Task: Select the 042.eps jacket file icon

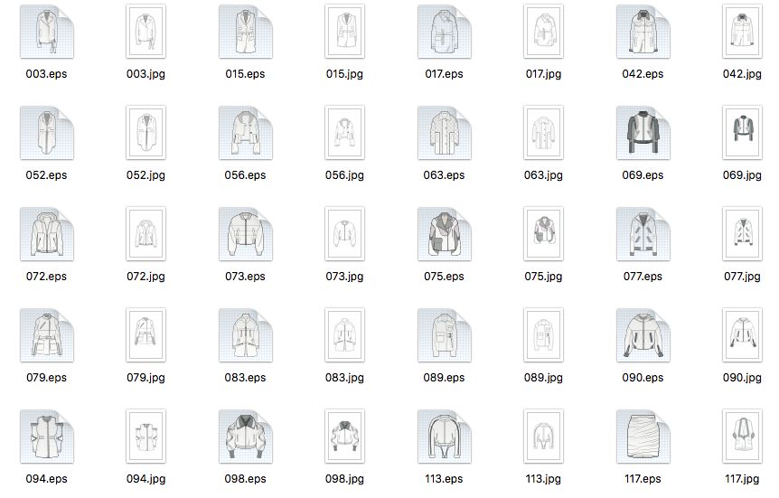Action: coord(643,32)
